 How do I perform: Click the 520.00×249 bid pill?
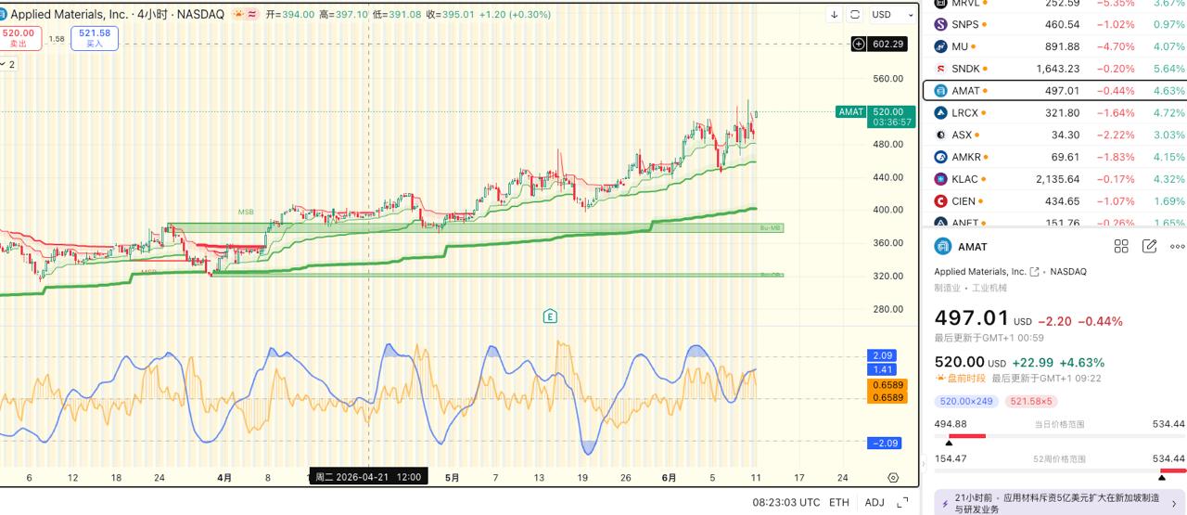point(967,401)
